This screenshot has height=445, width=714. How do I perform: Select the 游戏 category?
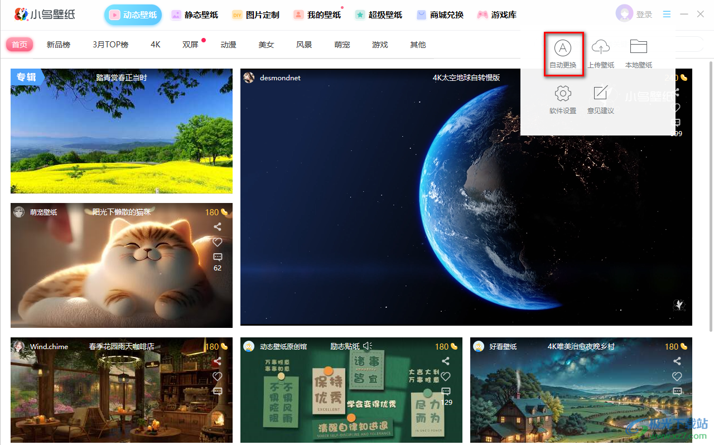[380, 45]
